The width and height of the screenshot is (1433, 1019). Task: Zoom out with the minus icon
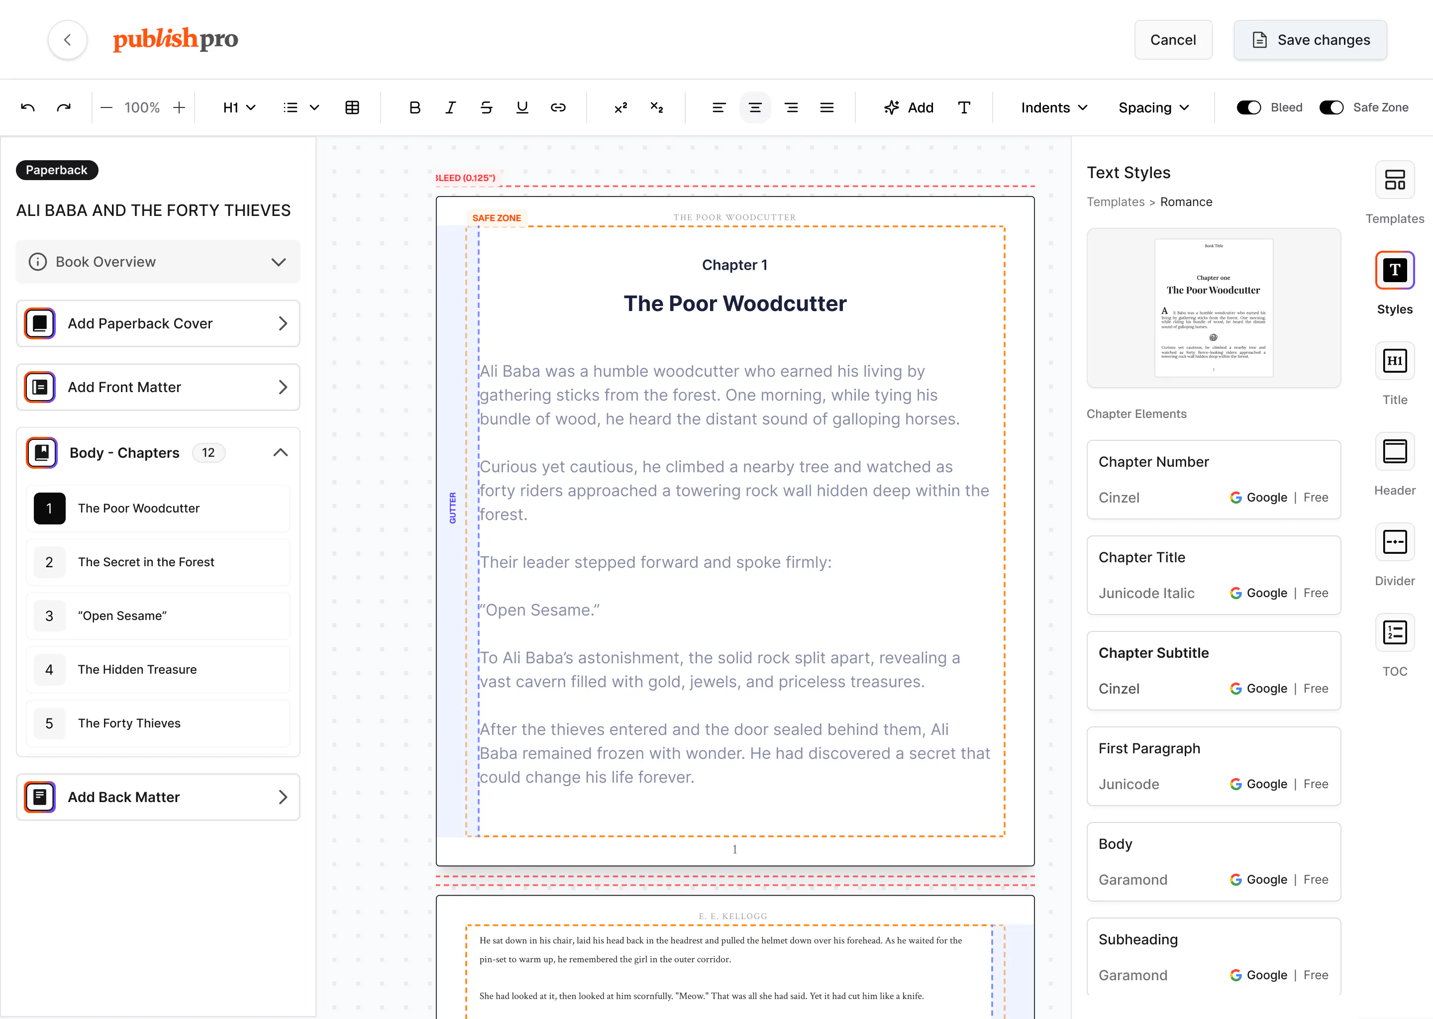(x=106, y=107)
